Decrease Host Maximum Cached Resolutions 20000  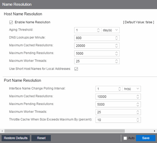(116, 47)
